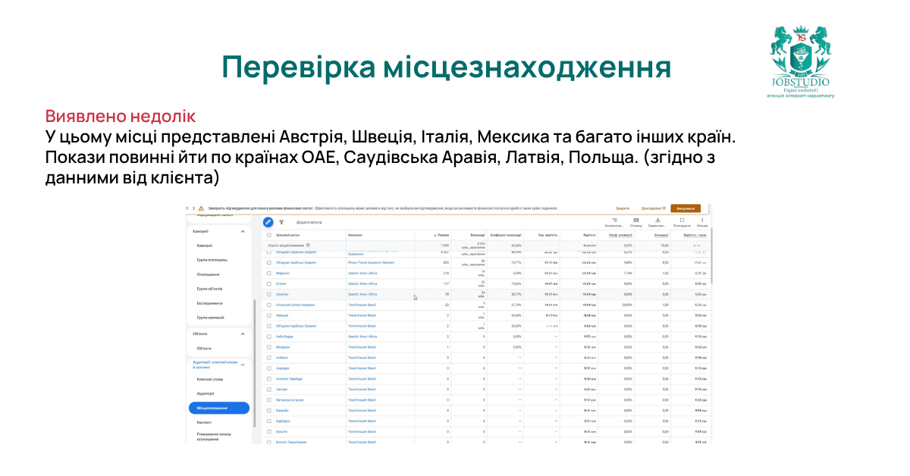This screenshot has height=476, width=910.
Task: Tick the checkbox for Албанія row
Action: 269,357
